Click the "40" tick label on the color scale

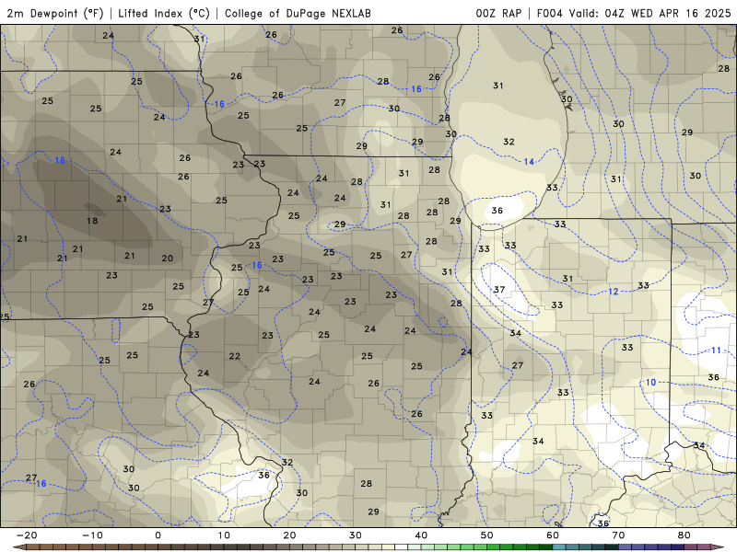[421, 535]
